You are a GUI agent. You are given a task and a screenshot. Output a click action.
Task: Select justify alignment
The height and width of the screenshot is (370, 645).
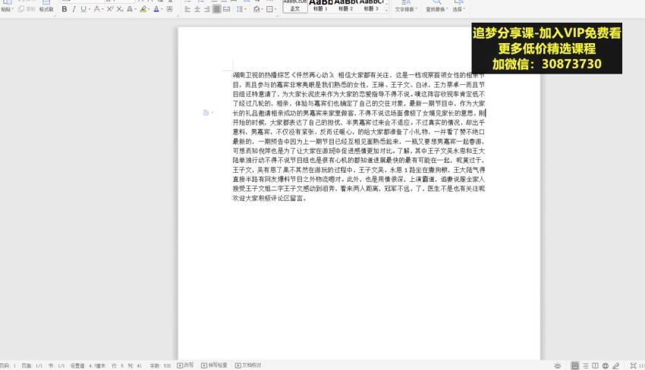coord(217,9)
